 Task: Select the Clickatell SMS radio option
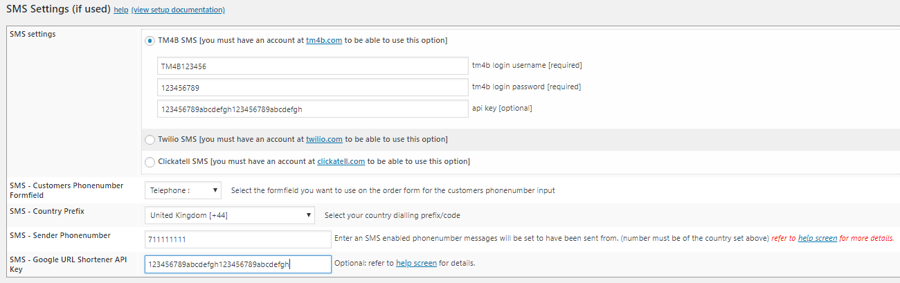click(x=150, y=162)
